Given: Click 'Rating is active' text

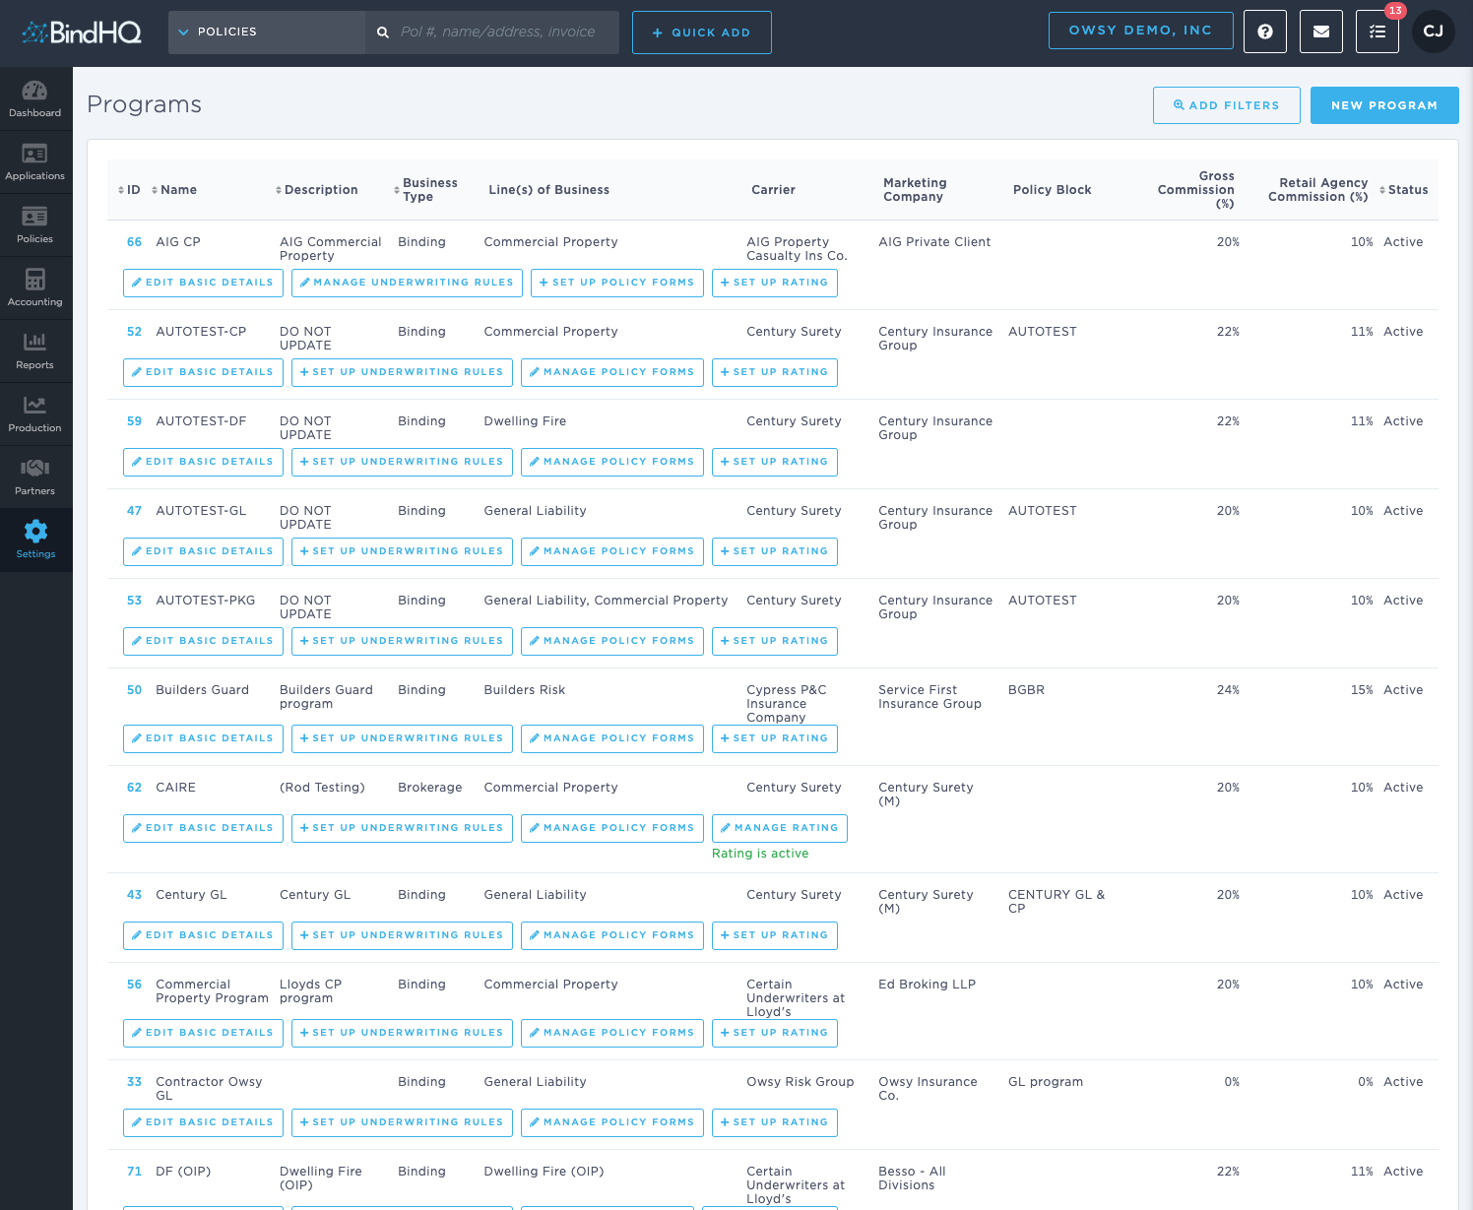Looking at the screenshot, I should [x=760, y=854].
